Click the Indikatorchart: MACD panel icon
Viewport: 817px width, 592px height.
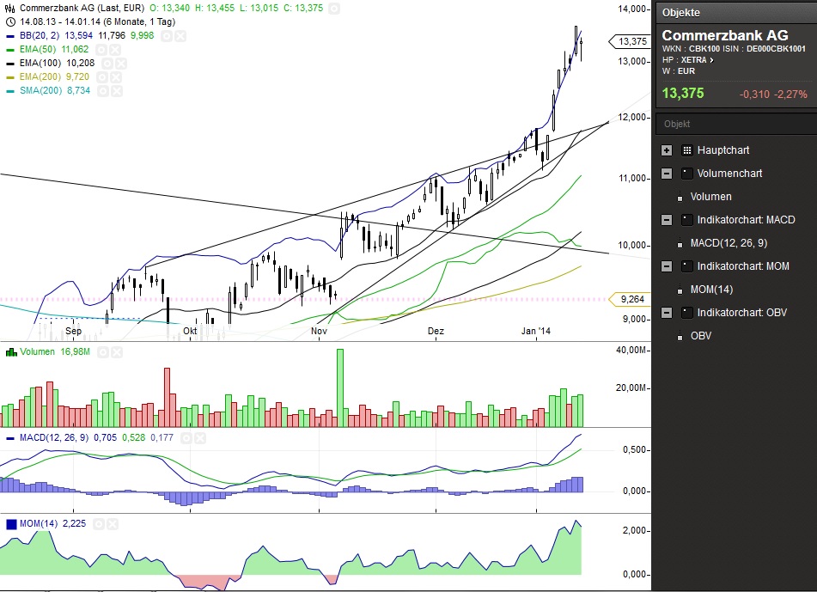(x=687, y=220)
